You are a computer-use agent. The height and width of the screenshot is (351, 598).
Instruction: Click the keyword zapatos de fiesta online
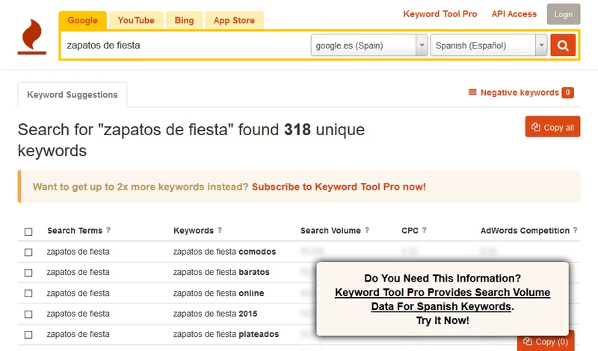[218, 293]
